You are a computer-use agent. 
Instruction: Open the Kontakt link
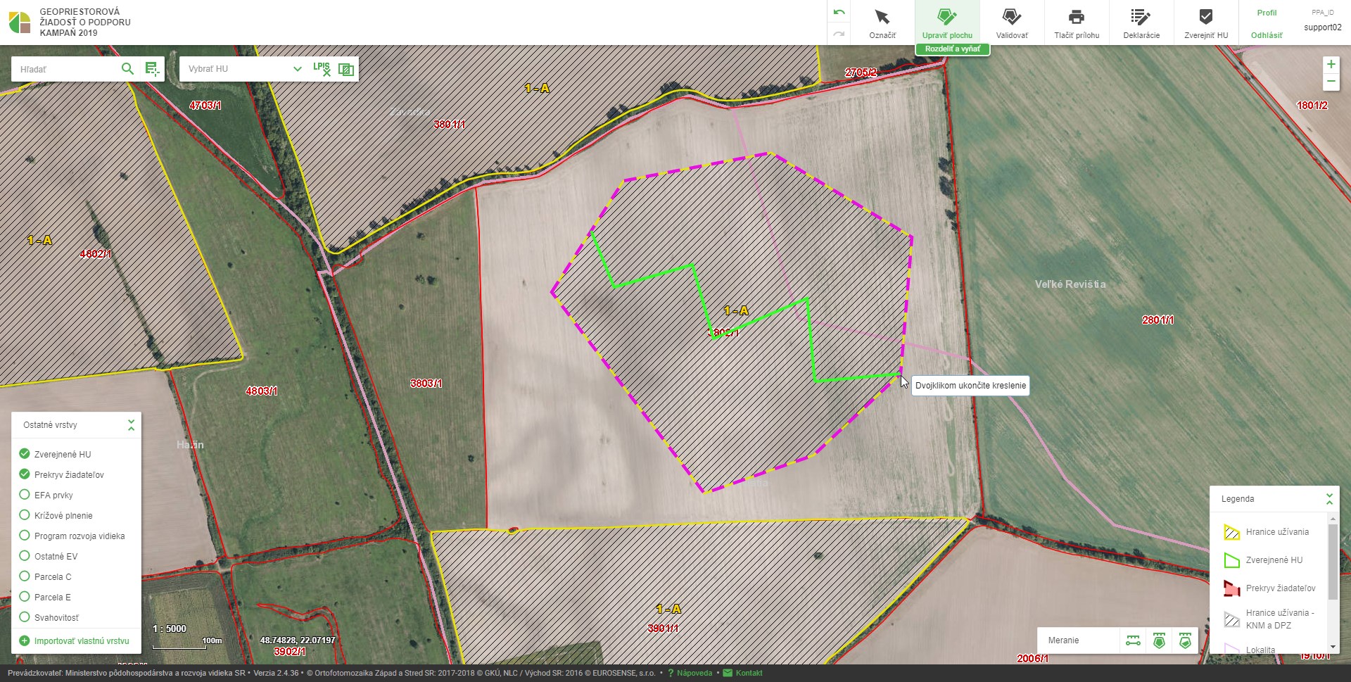click(749, 673)
